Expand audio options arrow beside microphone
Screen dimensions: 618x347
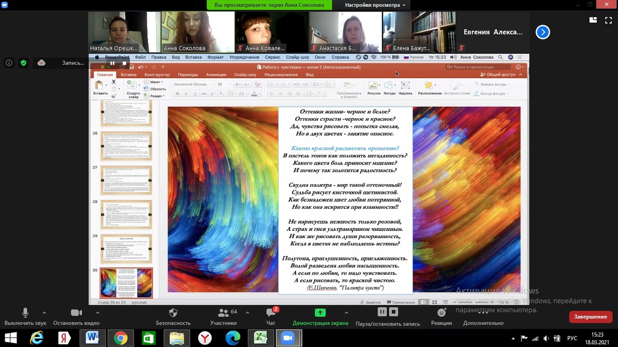pyautogui.click(x=44, y=312)
